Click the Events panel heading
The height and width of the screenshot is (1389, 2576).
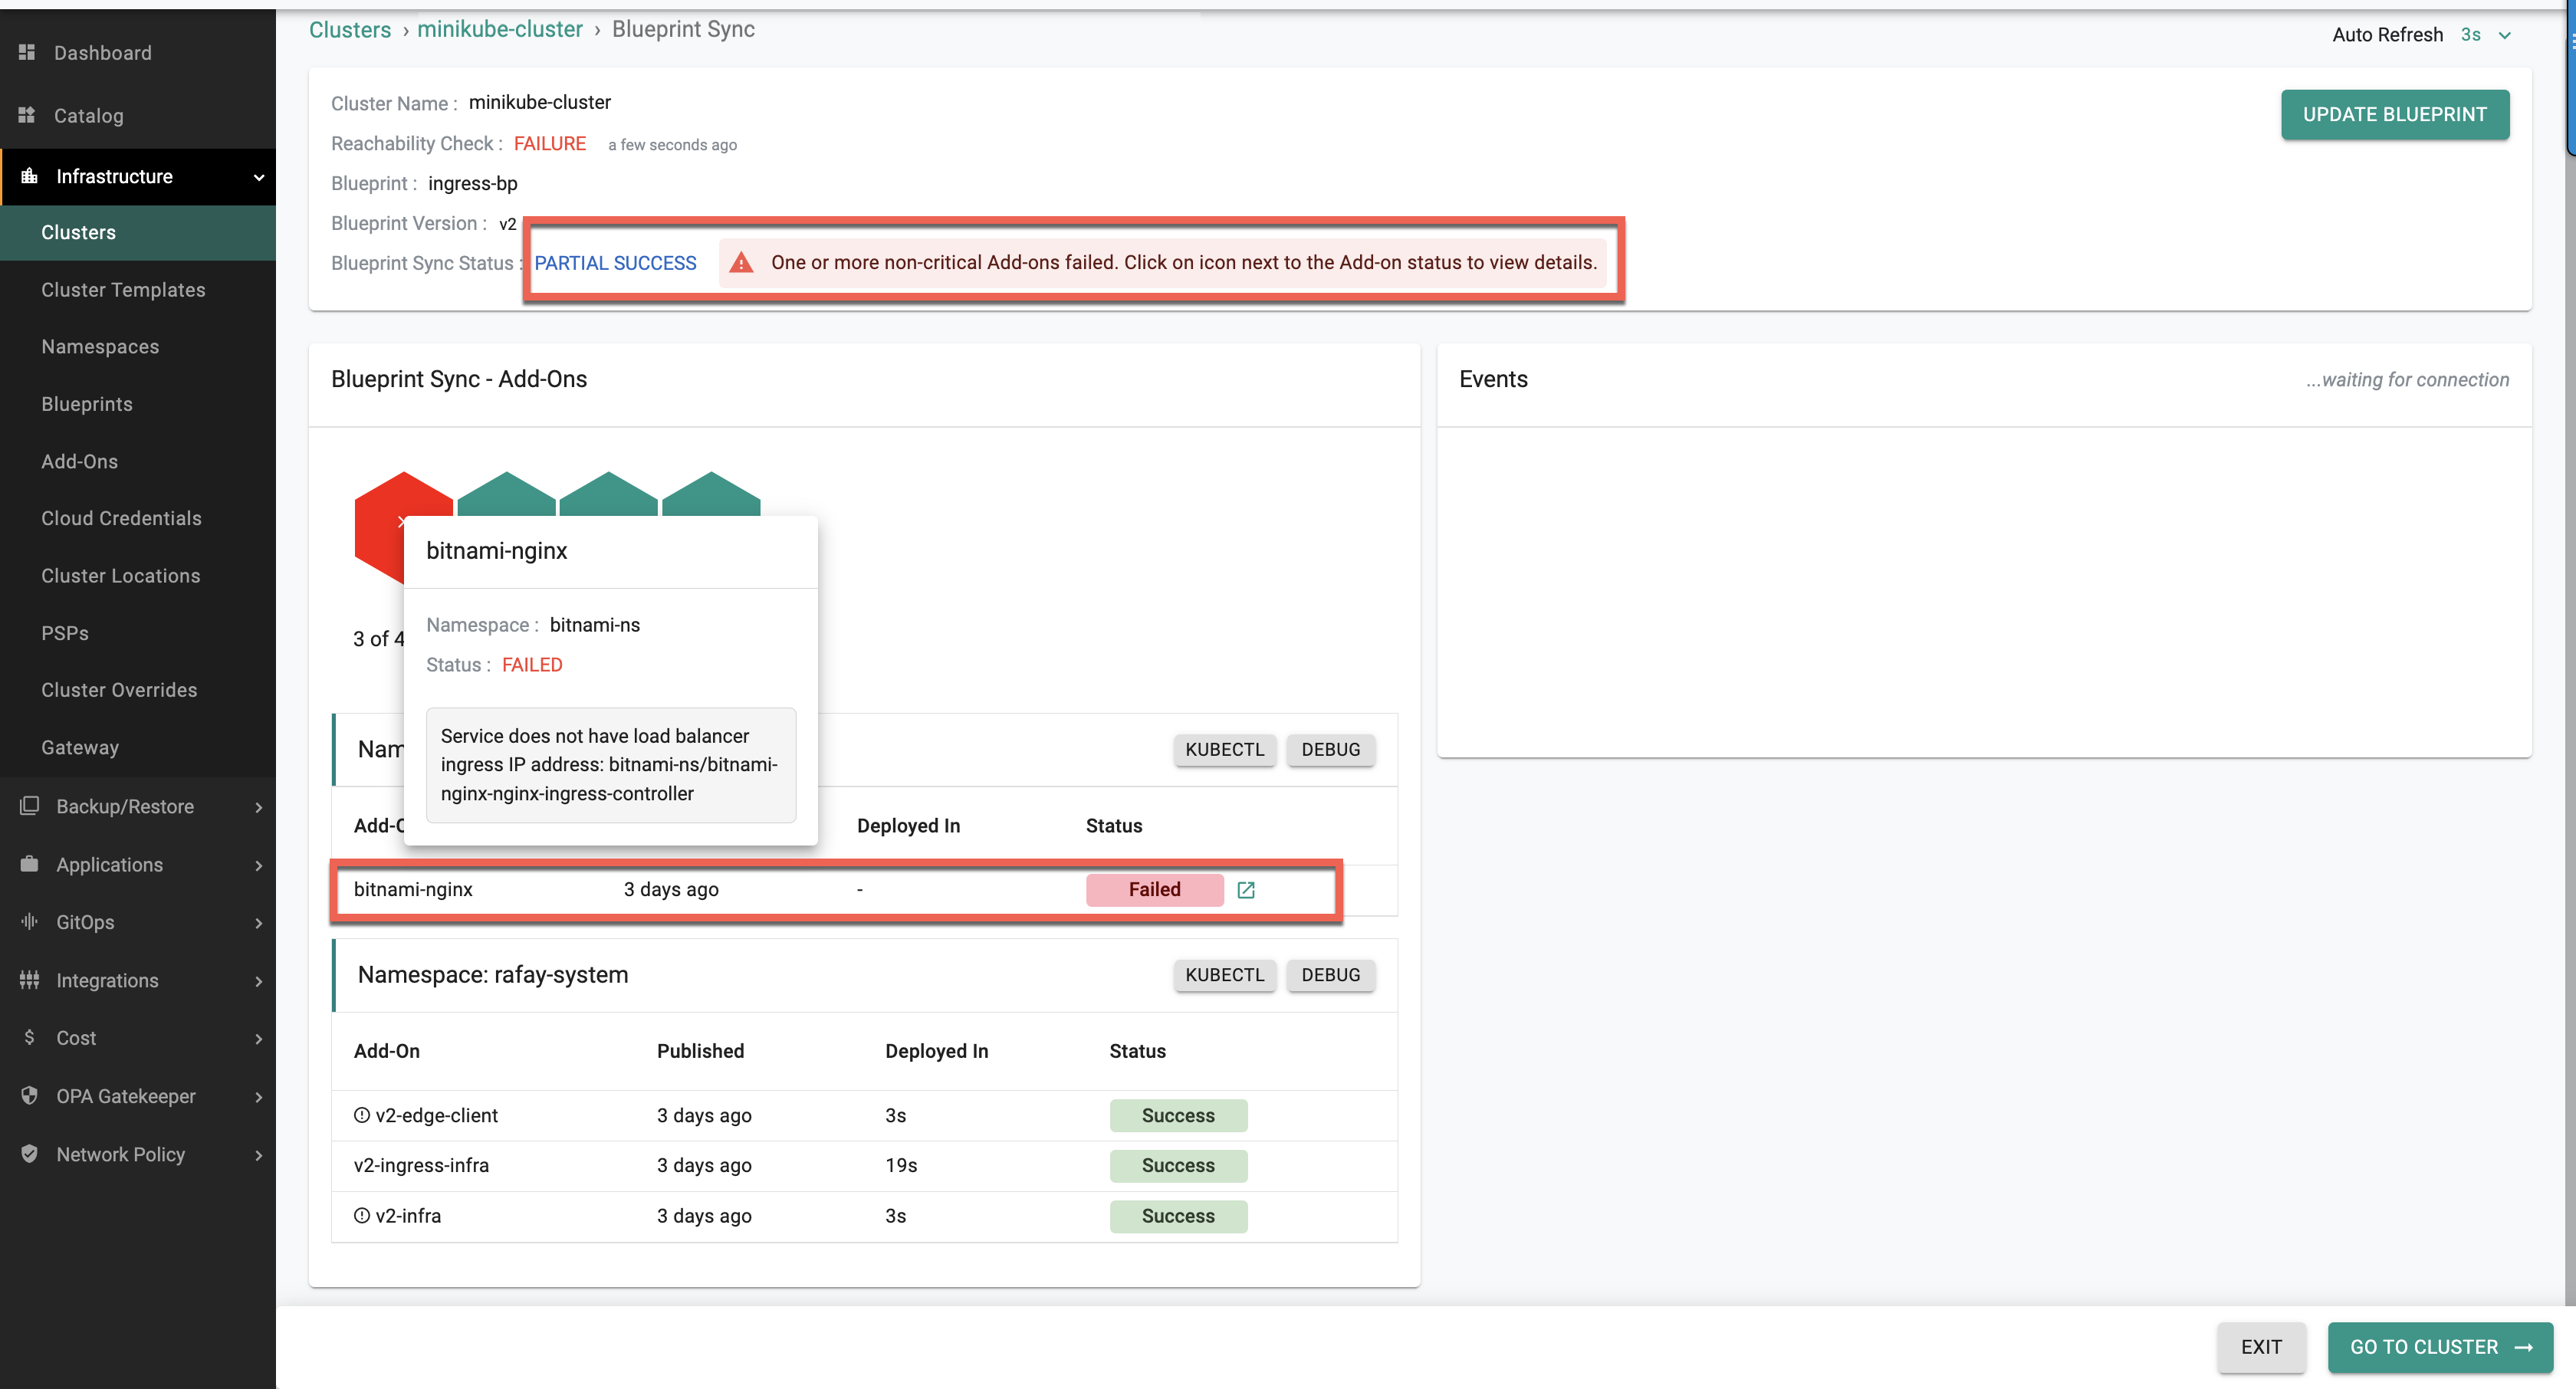[x=1493, y=379]
